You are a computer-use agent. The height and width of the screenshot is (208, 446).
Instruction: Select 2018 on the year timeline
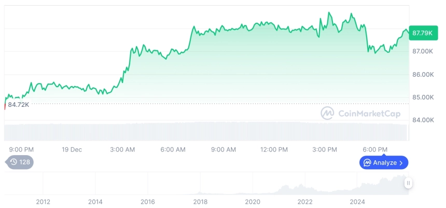[x=200, y=201]
